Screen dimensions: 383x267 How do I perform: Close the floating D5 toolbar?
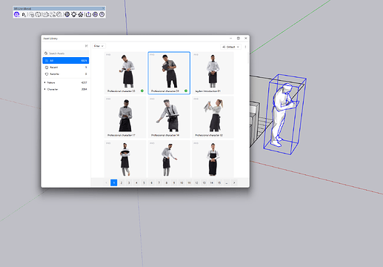[104, 8]
